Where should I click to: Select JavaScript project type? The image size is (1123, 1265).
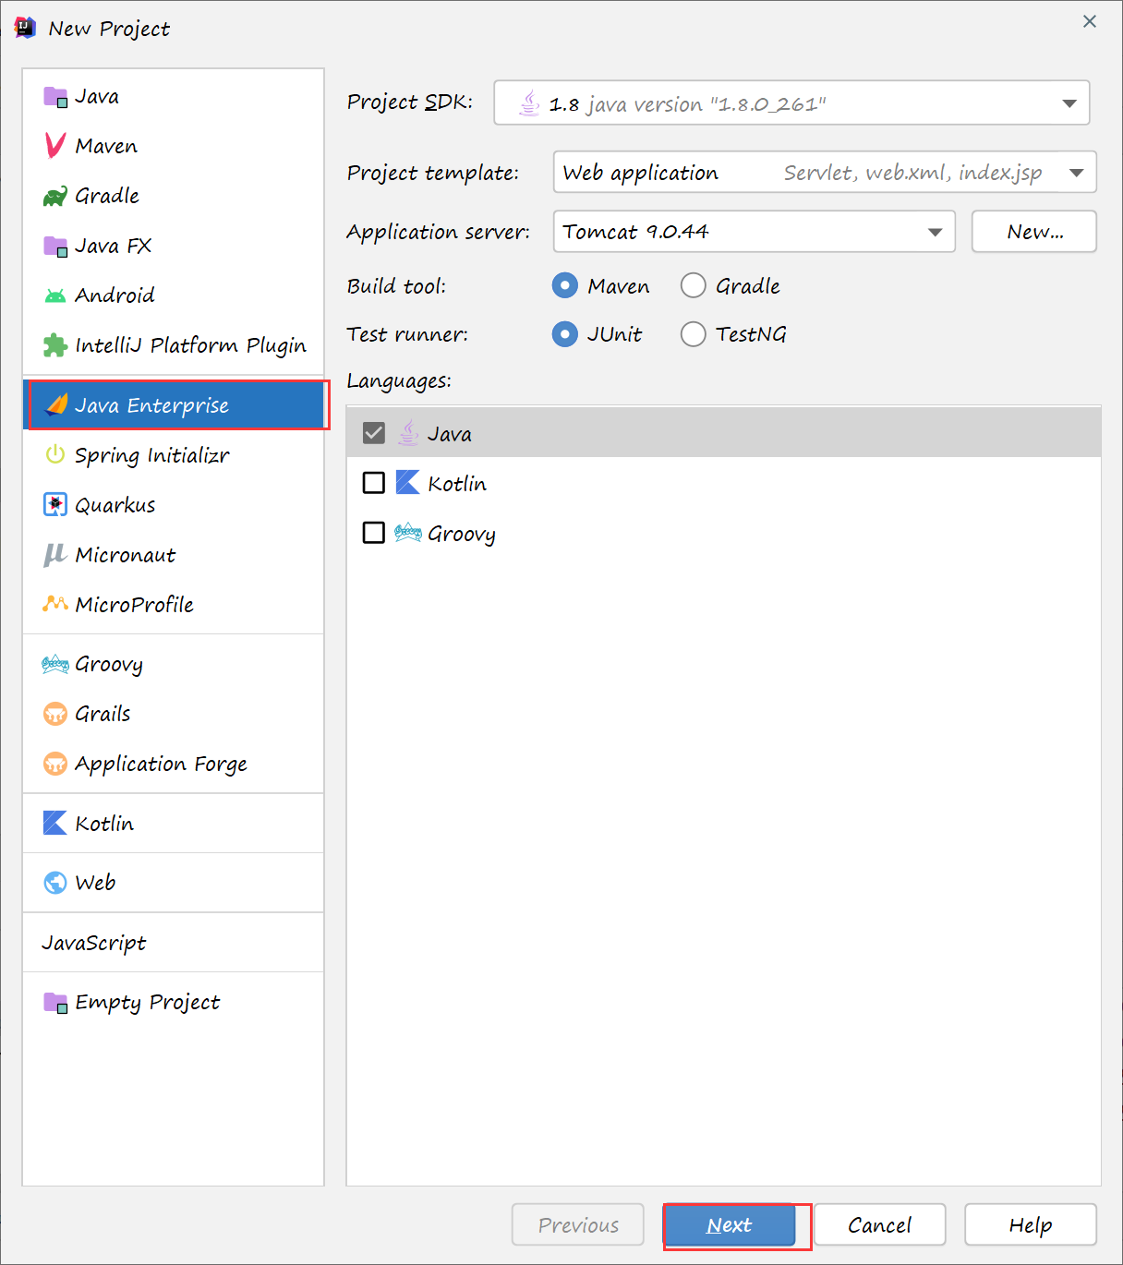(x=94, y=943)
